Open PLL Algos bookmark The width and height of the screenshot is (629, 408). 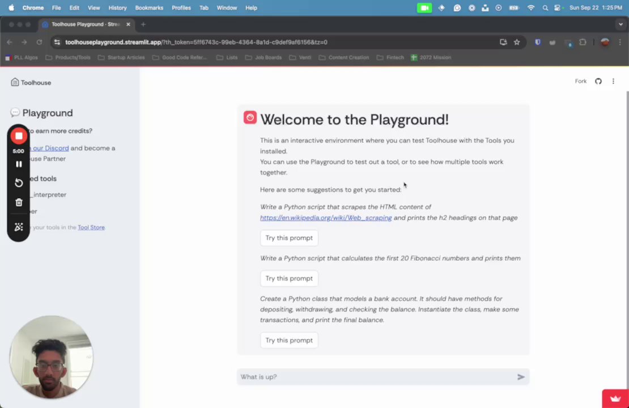pyautogui.click(x=22, y=58)
